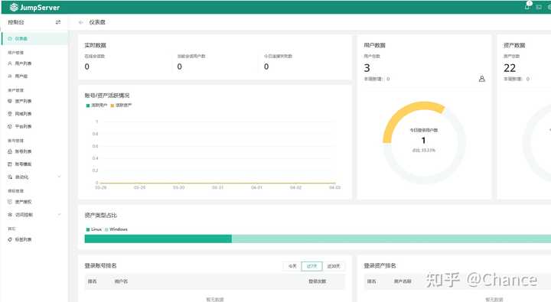Click the 访问控制 icon in sidebar

coord(10,215)
